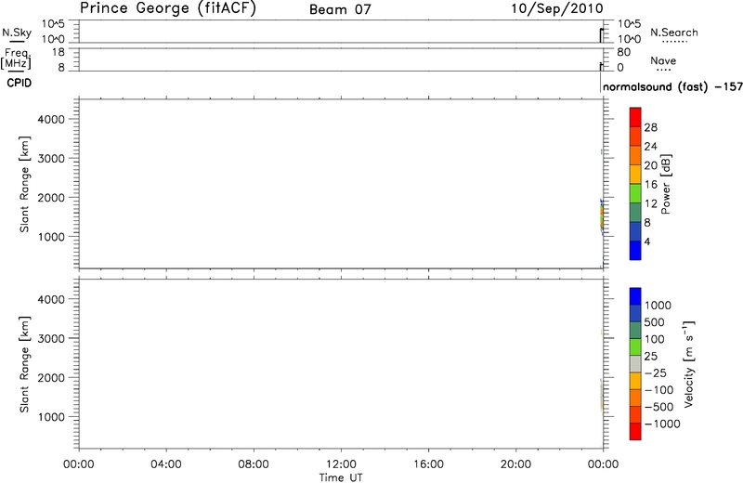The height and width of the screenshot is (483, 743).
Task: Click the blue bottom segment of Power colorbar
Action: click(635, 250)
